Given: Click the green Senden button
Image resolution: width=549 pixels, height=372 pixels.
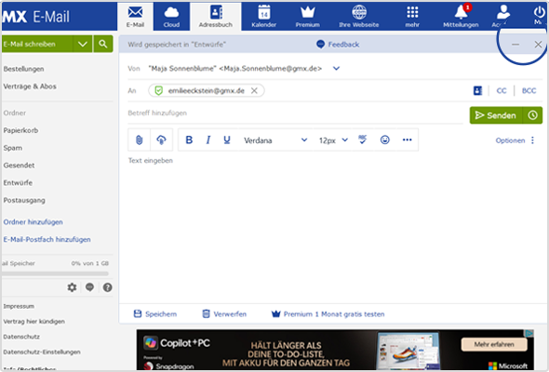Looking at the screenshot, I should (x=496, y=115).
